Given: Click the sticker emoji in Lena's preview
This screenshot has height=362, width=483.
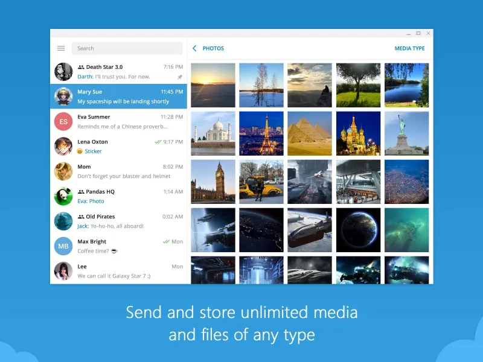Looking at the screenshot, I should [x=80, y=151].
